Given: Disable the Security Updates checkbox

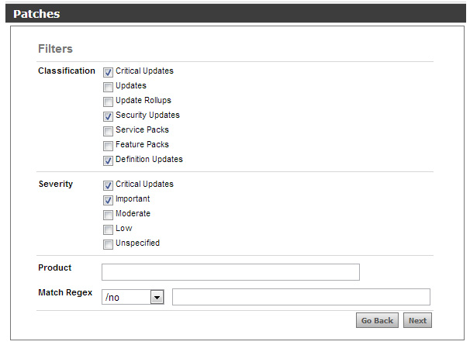Looking at the screenshot, I should pyautogui.click(x=108, y=116).
